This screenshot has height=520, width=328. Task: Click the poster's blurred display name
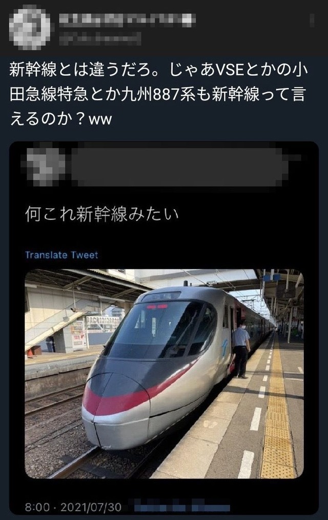tap(127, 20)
